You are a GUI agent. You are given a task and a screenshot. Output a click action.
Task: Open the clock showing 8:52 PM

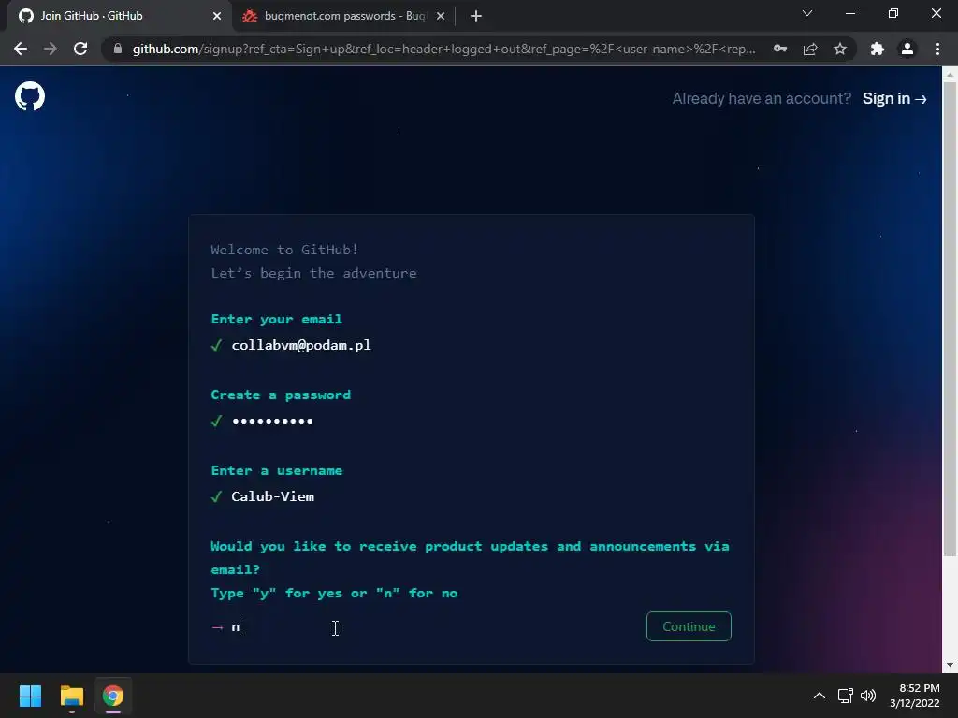tap(915, 696)
